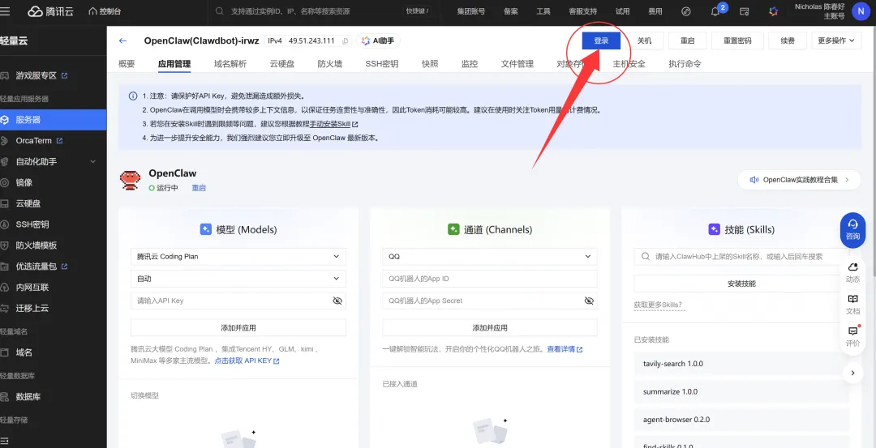Switch to the 执行命令 tab
The width and height of the screenshot is (876, 448).
click(x=685, y=64)
